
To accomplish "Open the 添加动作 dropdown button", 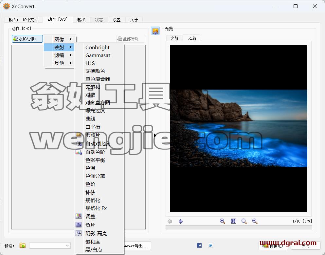I will click(x=27, y=39).
